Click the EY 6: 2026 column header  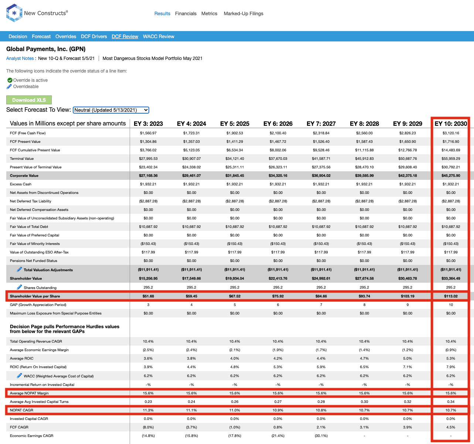[278, 124]
